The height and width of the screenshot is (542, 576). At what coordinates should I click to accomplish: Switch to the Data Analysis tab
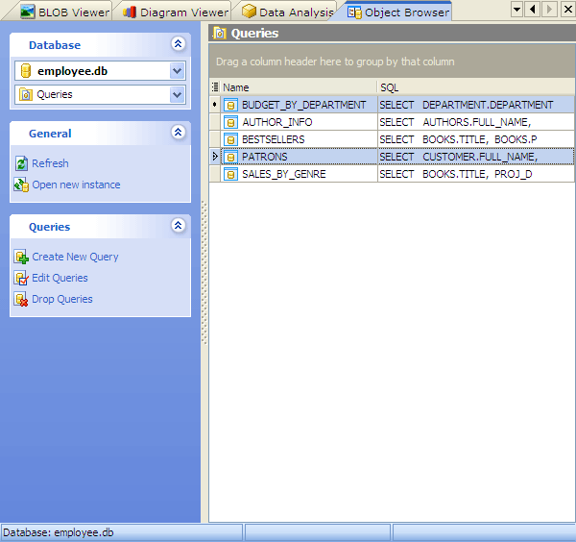point(286,12)
